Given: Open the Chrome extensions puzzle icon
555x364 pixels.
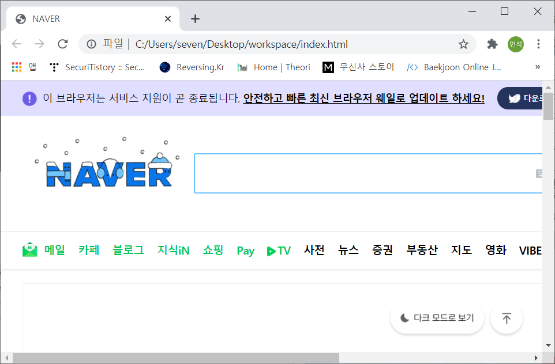Looking at the screenshot, I should (x=492, y=44).
